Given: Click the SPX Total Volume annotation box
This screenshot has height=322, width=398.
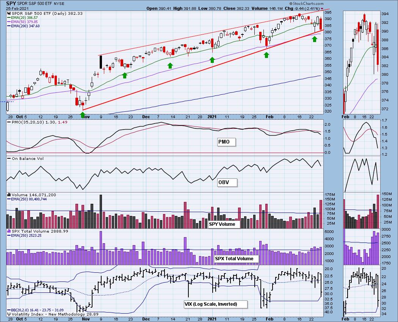Looking at the screenshot, I should tap(236, 259).
